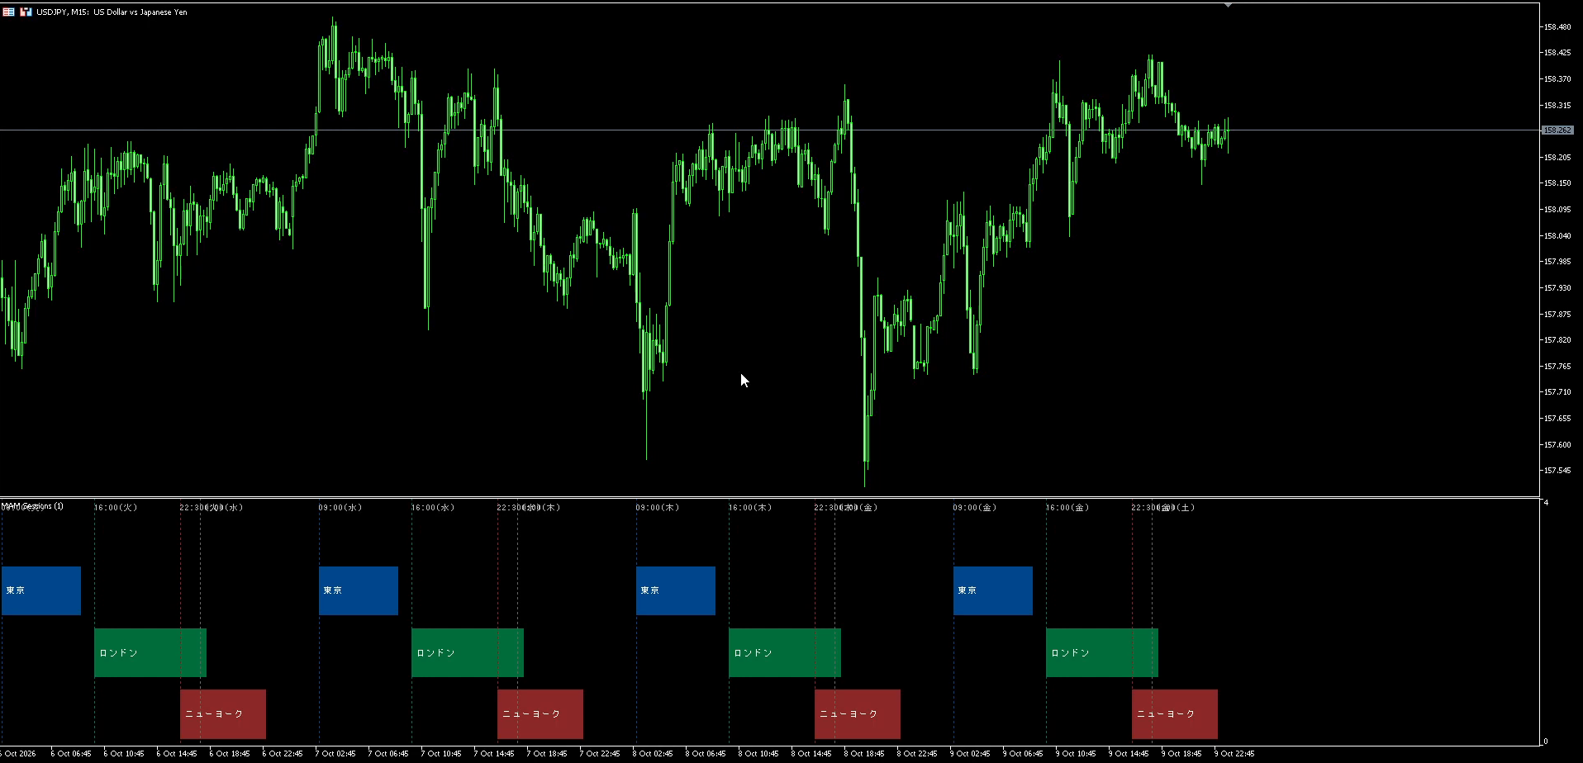Select the 7 Oct ニューヨーク session box
The image size is (1583, 763).
(540, 714)
